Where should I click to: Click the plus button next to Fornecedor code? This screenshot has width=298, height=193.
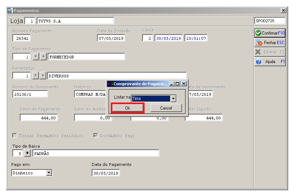[x=43, y=75]
